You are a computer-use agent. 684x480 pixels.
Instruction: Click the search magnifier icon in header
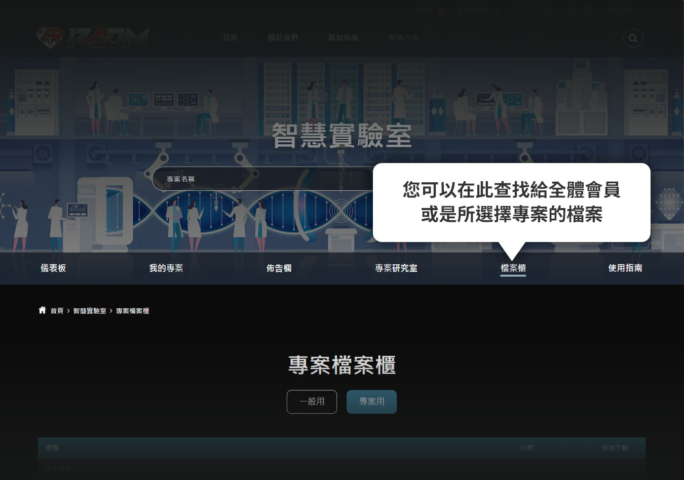tap(633, 38)
